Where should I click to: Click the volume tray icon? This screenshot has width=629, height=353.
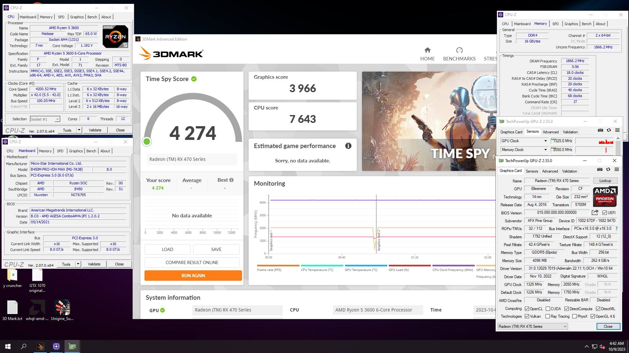pos(602,346)
